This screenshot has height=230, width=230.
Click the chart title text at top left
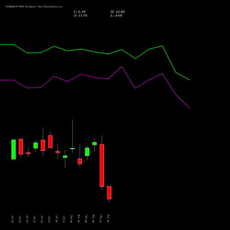pyautogui.click(x=34, y=6)
